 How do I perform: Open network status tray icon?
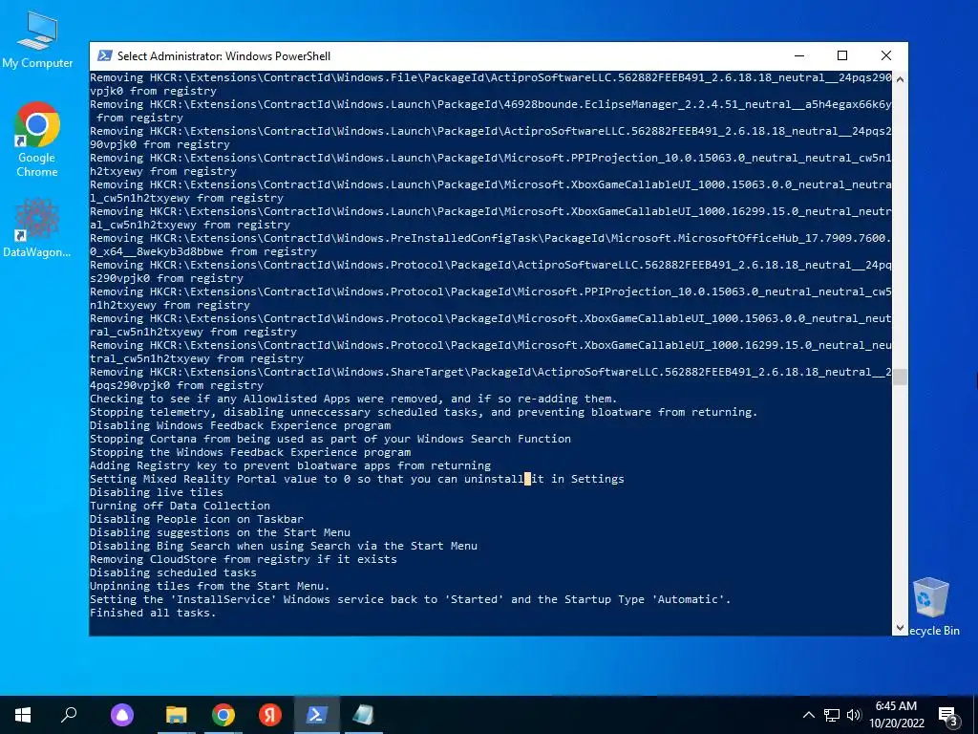click(x=832, y=715)
